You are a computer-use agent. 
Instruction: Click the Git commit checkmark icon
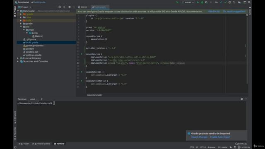click(225, 2)
